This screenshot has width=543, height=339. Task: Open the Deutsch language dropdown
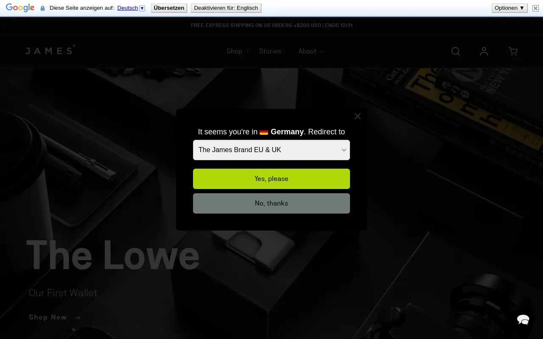pyautogui.click(x=142, y=8)
